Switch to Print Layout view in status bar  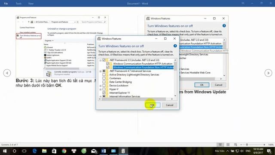[228, 145]
